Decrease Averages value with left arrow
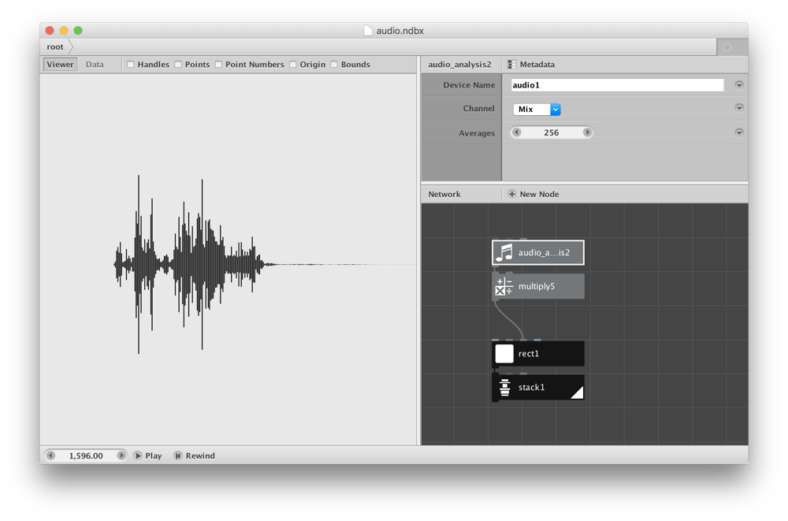This screenshot has height=521, width=788. 517,132
